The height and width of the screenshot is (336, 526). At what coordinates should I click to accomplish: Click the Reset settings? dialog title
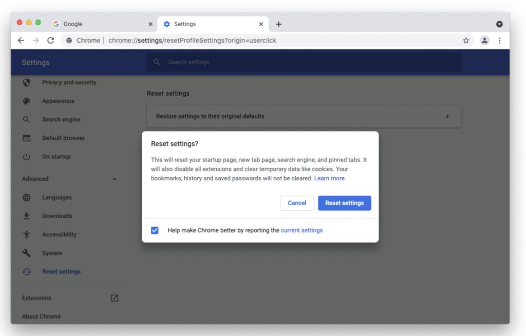pyautogui.click(x=175, y=144)
